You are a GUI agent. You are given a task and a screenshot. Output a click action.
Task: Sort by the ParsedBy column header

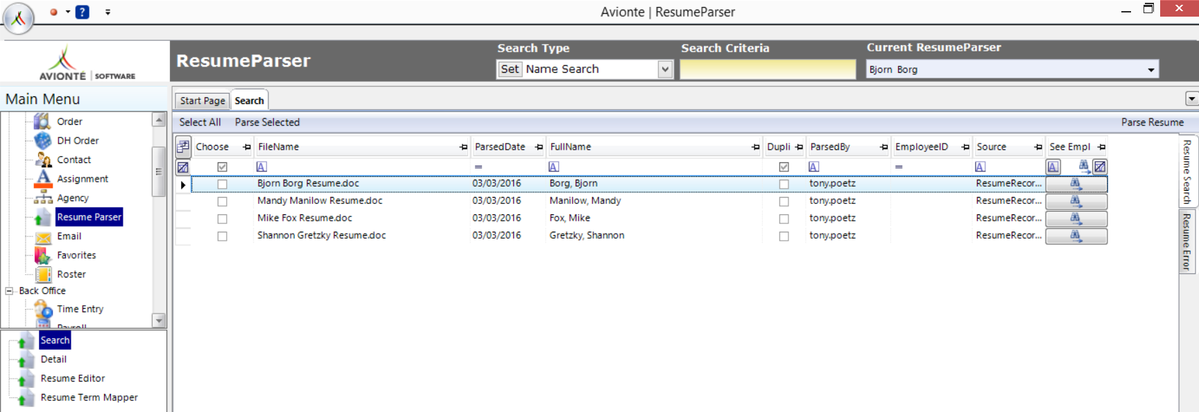830,147
